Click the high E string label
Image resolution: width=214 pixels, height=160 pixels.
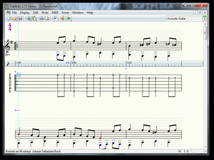tap(10, 75)
